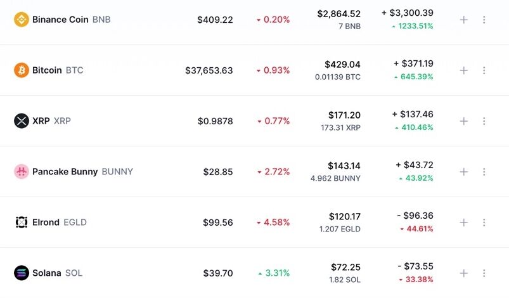
Task: Open more options for Bitcoin
Action: [x=484, y=70]
